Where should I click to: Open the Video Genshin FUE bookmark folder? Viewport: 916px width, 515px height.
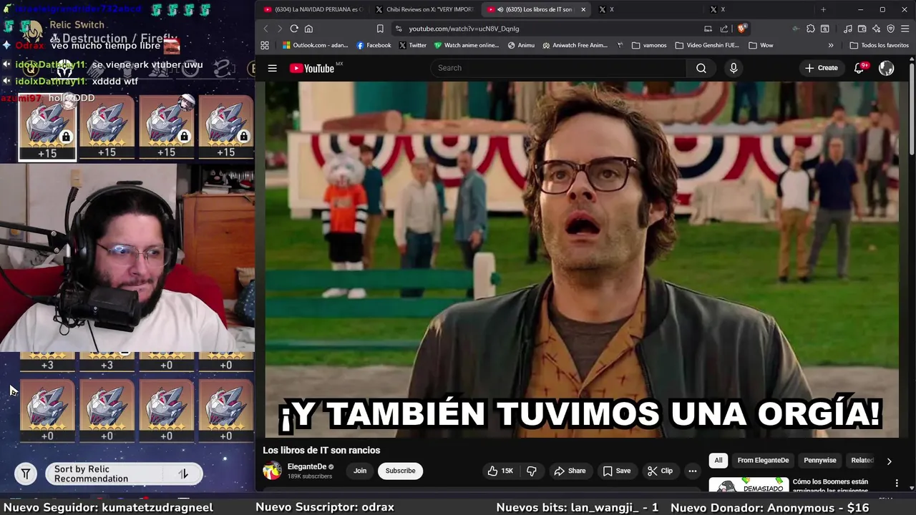coord(707,45)
